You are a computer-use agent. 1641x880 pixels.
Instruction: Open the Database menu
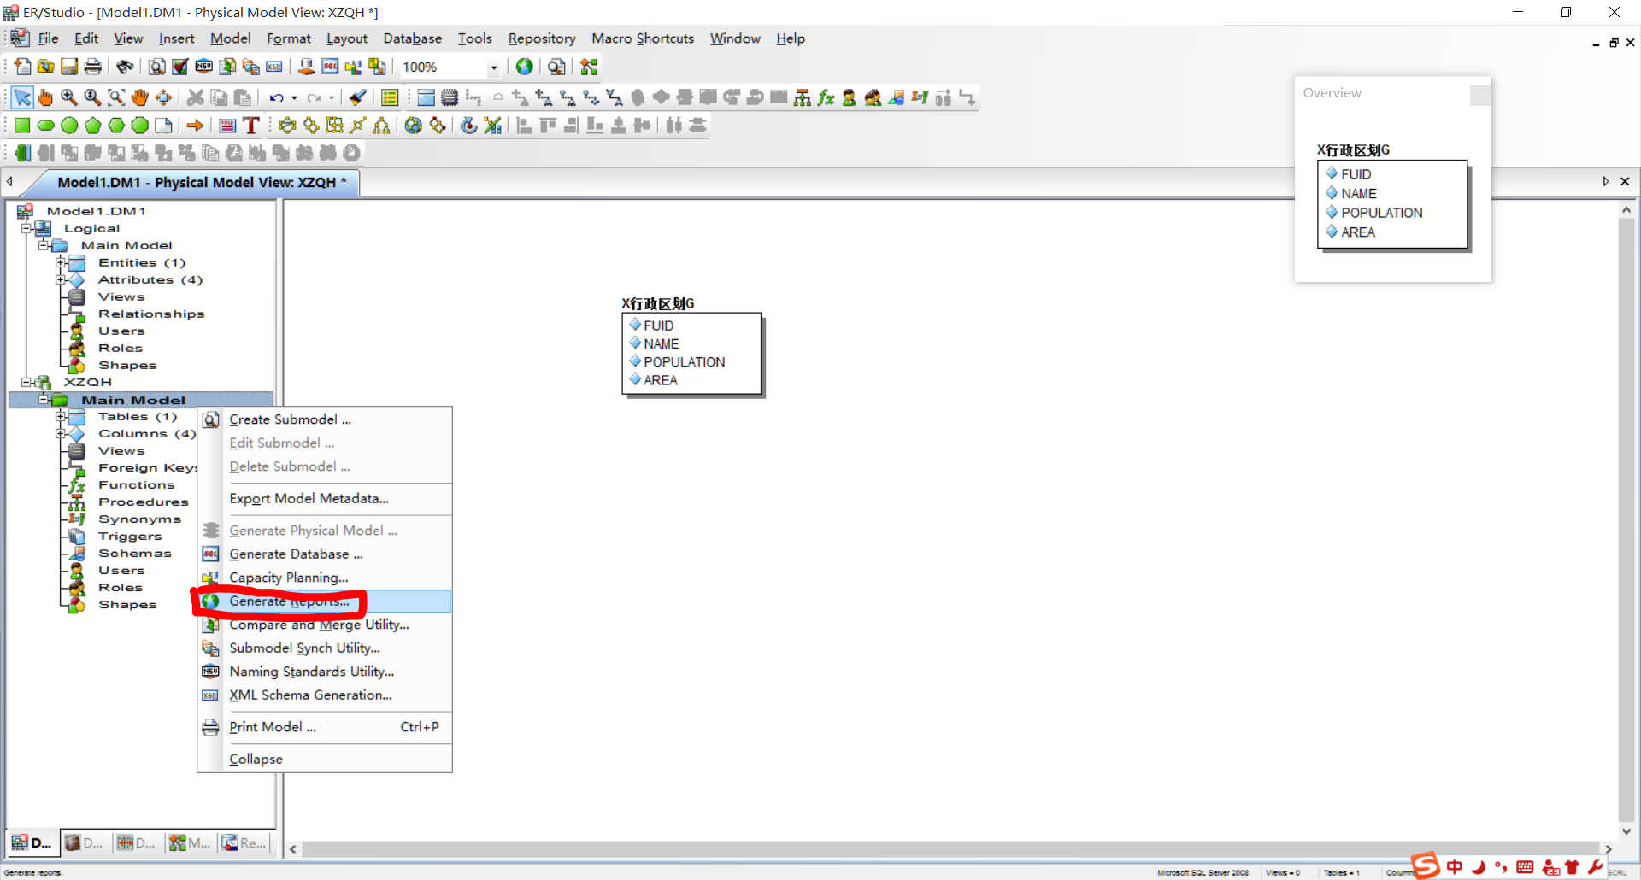[x=412, y=38]
